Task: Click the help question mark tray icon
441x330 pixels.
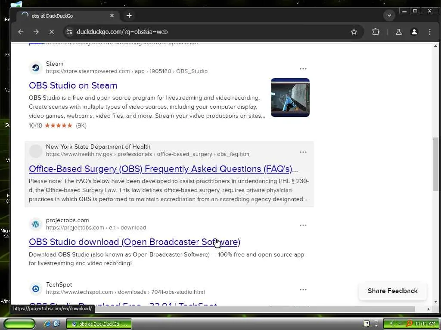Action: pyautogui.click(x=366, y=324)
